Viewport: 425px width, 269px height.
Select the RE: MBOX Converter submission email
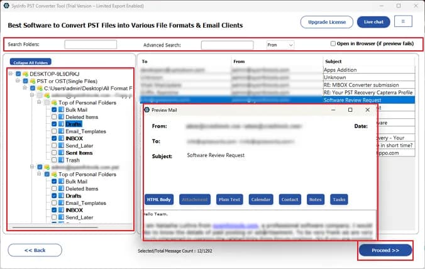point(277,85)
